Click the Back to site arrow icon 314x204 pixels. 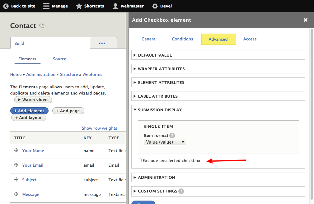pos(6,6)
